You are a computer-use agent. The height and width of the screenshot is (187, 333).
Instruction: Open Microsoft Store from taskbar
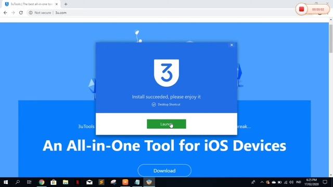pos(54,182)
